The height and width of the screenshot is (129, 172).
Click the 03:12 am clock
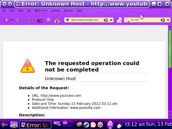(135, 124)
